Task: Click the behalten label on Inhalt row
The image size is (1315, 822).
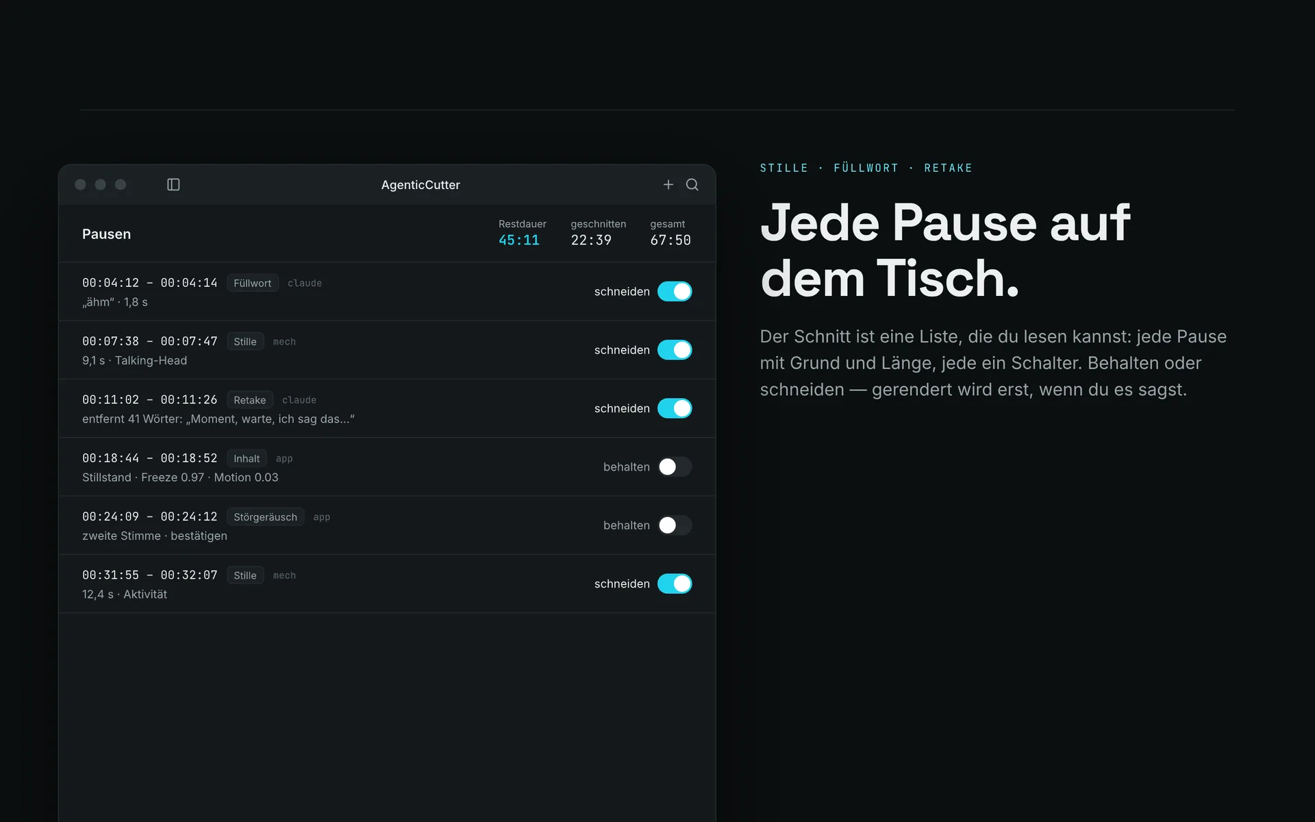Action: coord(627,467)
